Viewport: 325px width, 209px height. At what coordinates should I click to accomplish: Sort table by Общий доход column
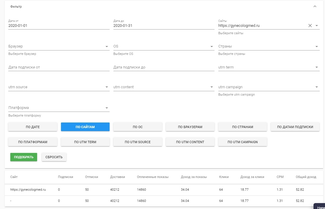point(306,177)
